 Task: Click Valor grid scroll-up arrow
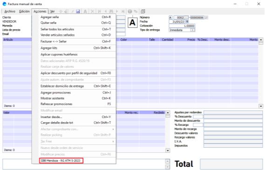click(168, 112)
